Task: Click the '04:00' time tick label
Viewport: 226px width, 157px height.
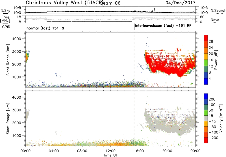Action: pyautogui.click(x=54, y=151)
